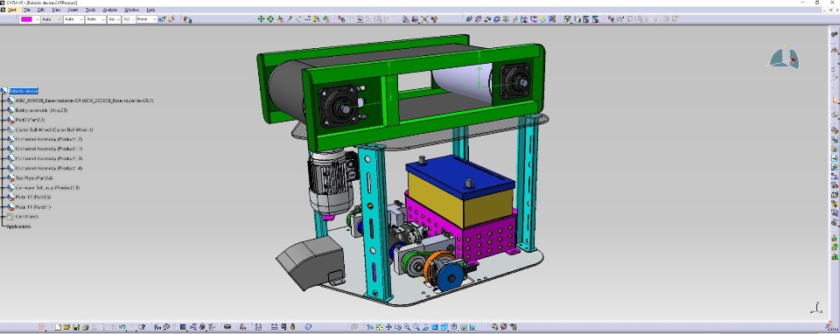Expand the Battery assemble tree node
Image resolution: width=840 pixels, height=334 pixels.
pos(3,110)
